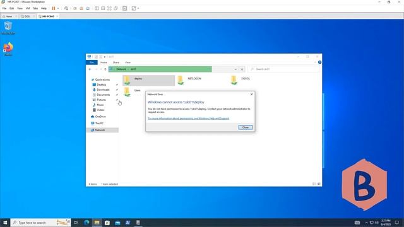Select the HR-PC007 VMware tab
This screenshot has height=227, width=404.
click(x=48, y=16)
